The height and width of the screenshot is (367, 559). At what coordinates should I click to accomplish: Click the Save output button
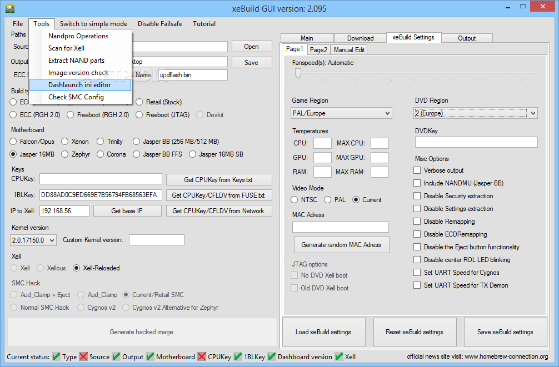pos(252,63)
